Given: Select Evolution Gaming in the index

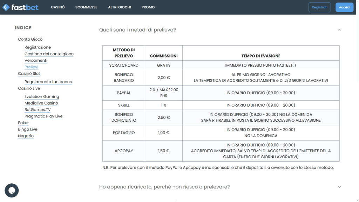Looking at the screenshot, I should [x=42, y=96].
